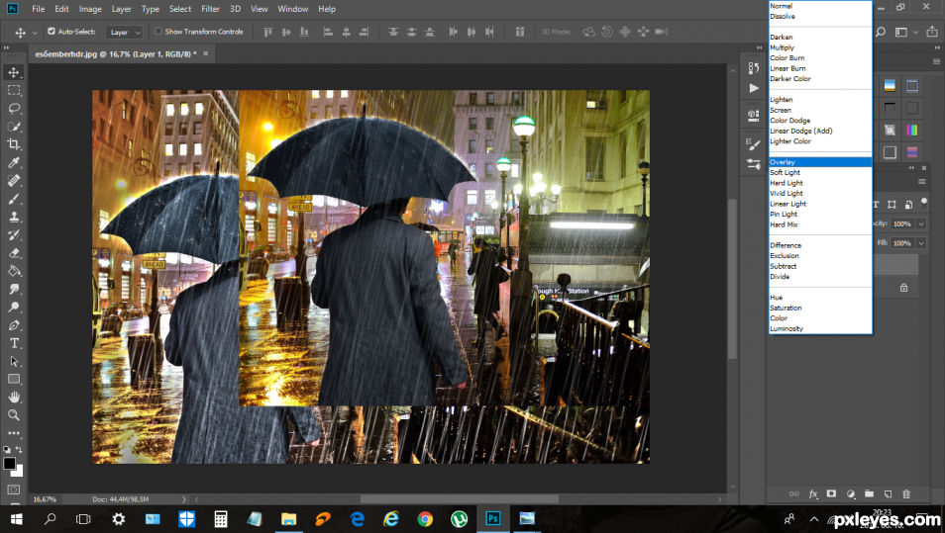Screen dimensions: 945x533
Task: Select the Rectangle shape tool
Action: point(13,379)
